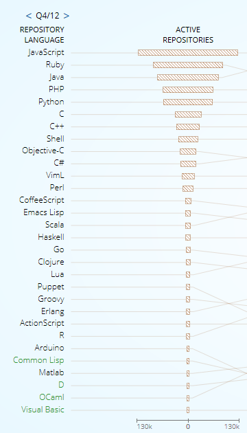Select the Common Lisp green label
Image resolution: width=247 pixels, height=433 pixels.
click(38, 360)
